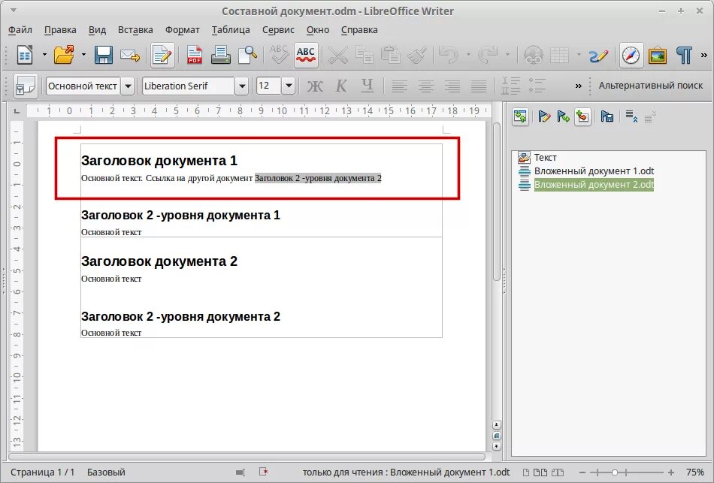Image resolution: width=714 pixels, height=483 pixels.
Task: Apply Justified alignment icon
Action: 479,86
